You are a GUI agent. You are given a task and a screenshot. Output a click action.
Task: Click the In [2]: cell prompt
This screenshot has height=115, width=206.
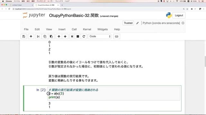pyautogui.click(x=41, y=90)
